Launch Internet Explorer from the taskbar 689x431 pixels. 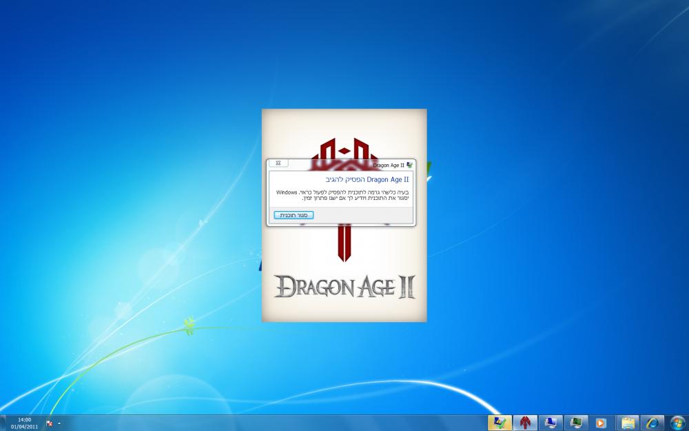tap(652, 423)
